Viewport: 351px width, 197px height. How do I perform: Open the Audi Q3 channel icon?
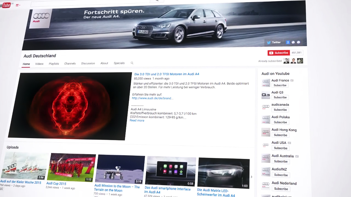pyautogui.click(x=266, y=95)
